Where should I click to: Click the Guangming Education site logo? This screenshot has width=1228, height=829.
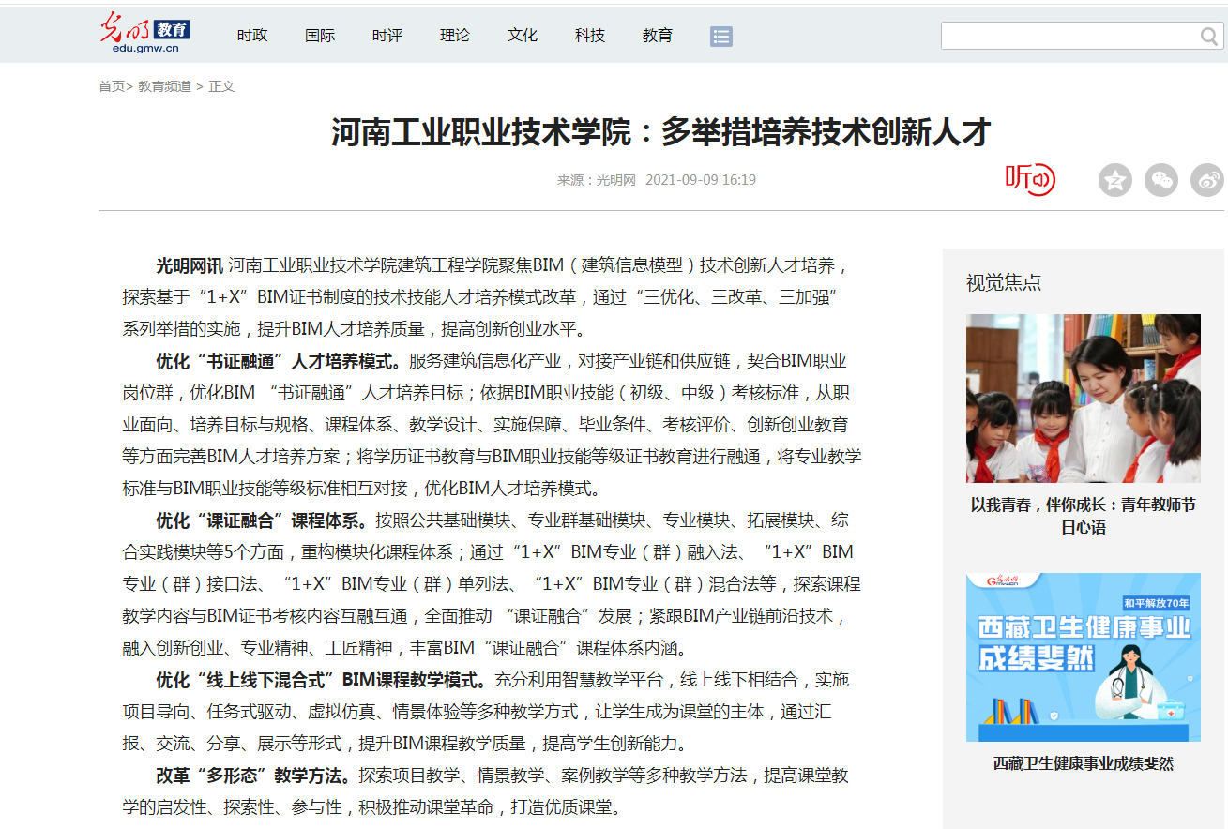[145, 35]
